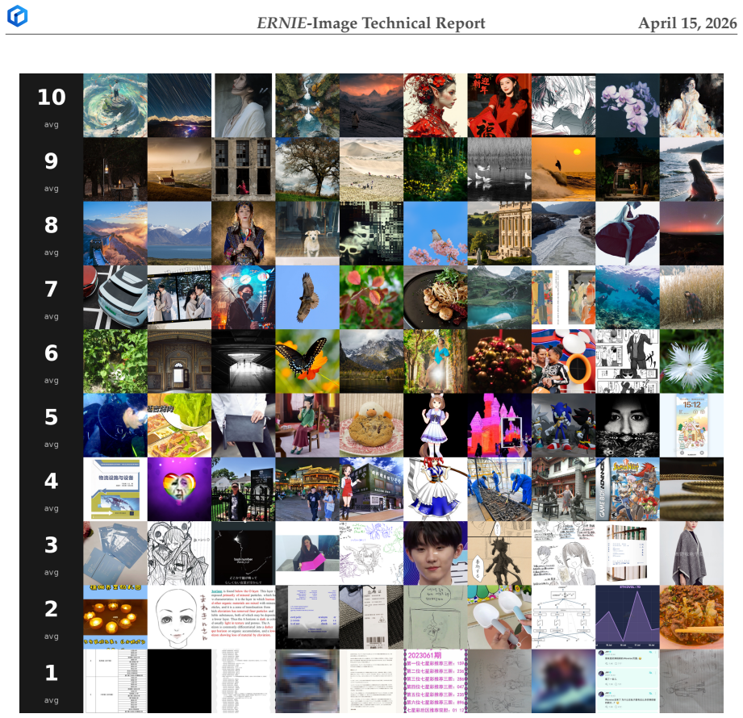Open the phone lockscreen showing 15:12
Image resolution: width=743 pixels, height=718 pixels.
[691, 425]
